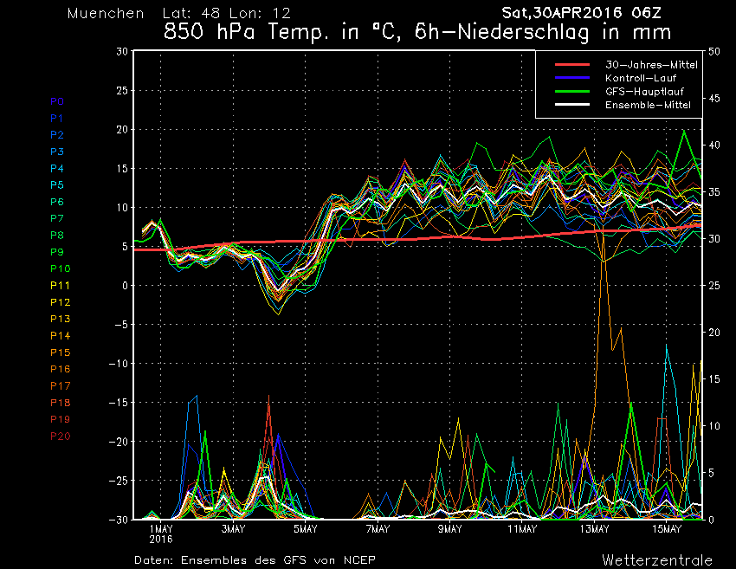Select the "Ensemble-Mittel" legend label

[x=648, y=105]
